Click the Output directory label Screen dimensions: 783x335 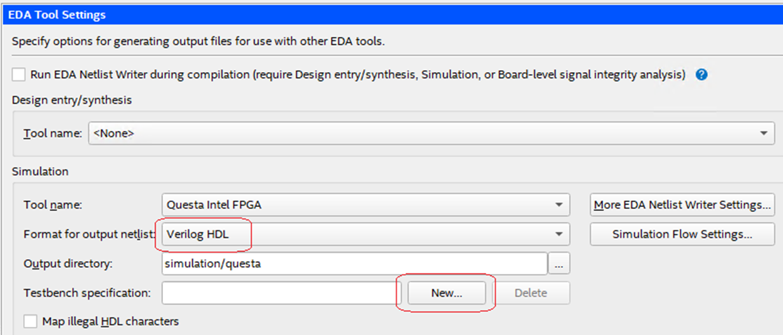pos(68,264)
